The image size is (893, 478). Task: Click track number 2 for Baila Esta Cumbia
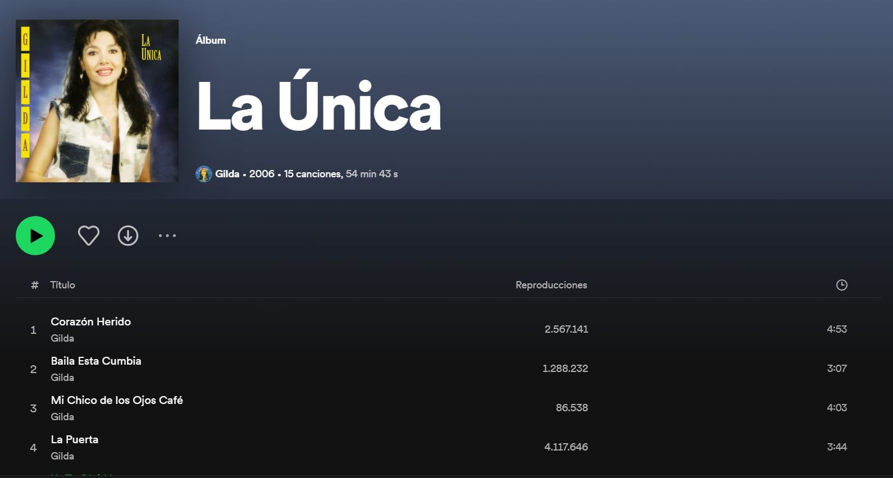[x=33, y=369]
